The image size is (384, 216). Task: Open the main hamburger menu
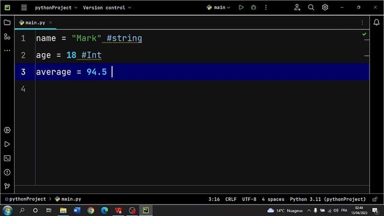tap(24, 7)
